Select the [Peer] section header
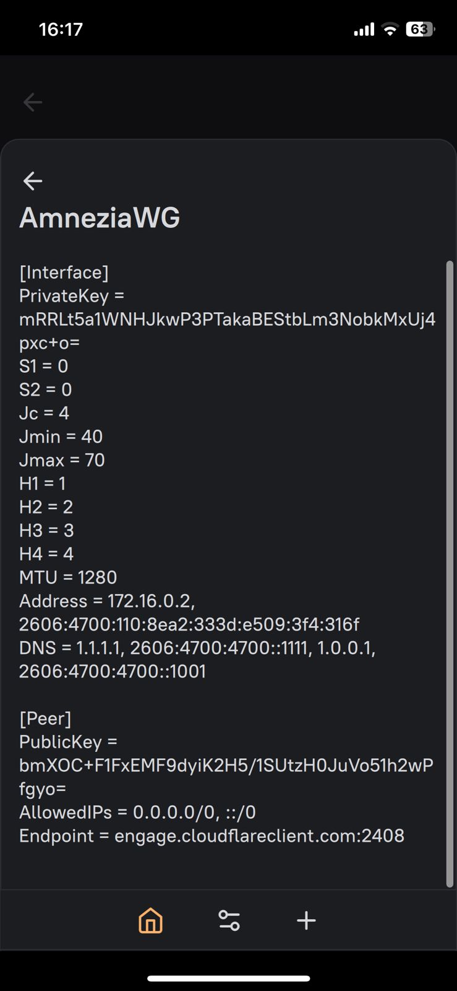The image size is (457, 991). click(45, 718)
